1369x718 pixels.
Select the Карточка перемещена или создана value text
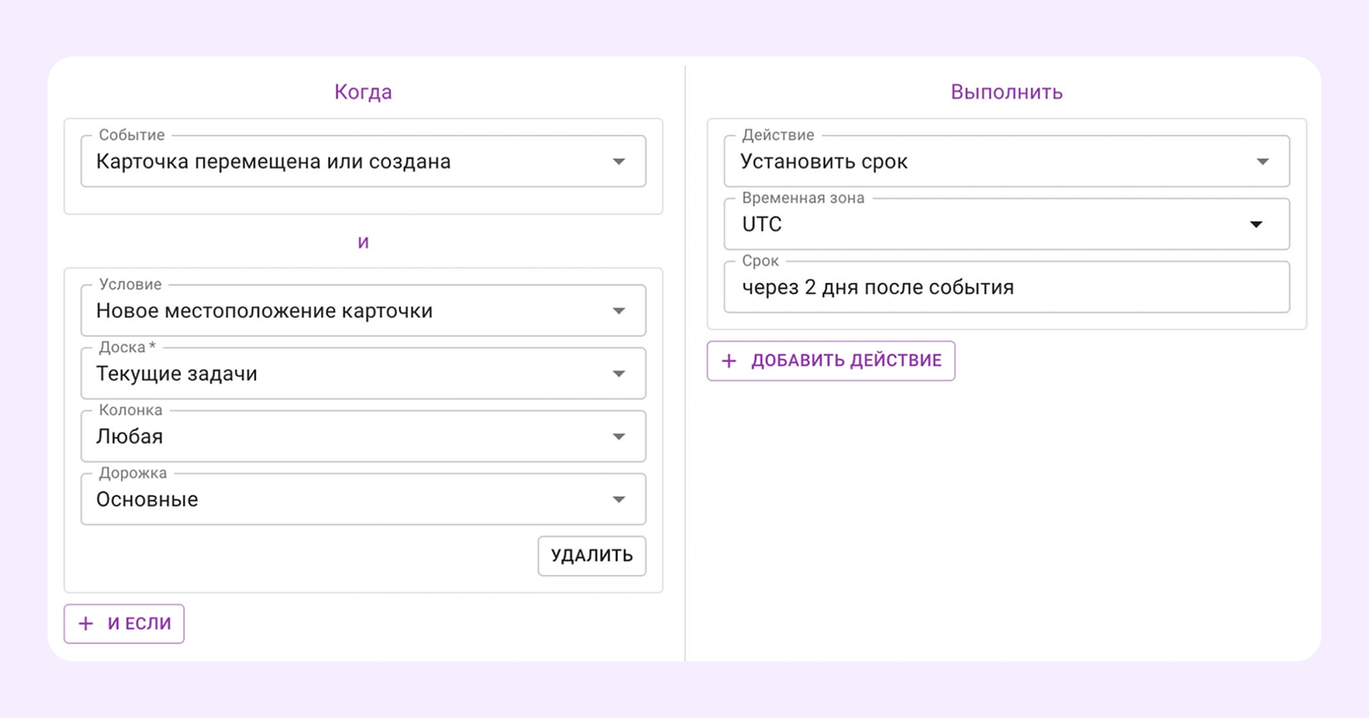pos(272,162)
